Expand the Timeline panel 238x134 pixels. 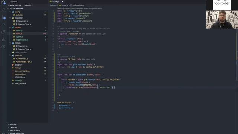(8, 127)
